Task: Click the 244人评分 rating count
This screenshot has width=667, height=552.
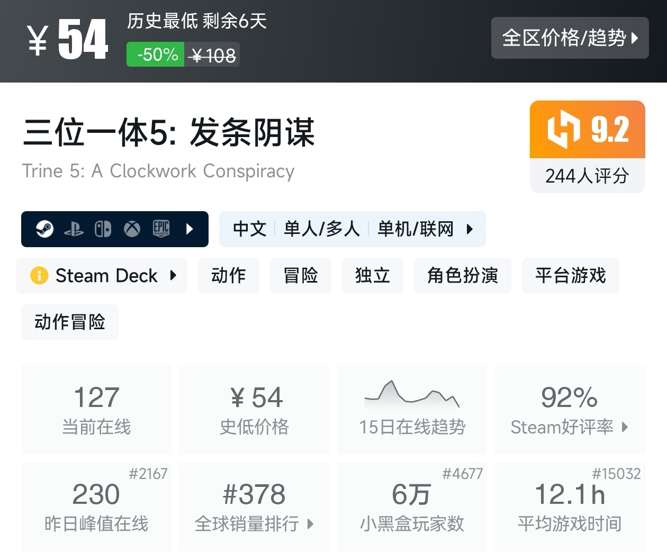Action: 587,176
